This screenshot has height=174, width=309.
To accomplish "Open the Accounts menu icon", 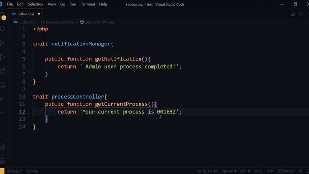I will (x=2, y=147).
